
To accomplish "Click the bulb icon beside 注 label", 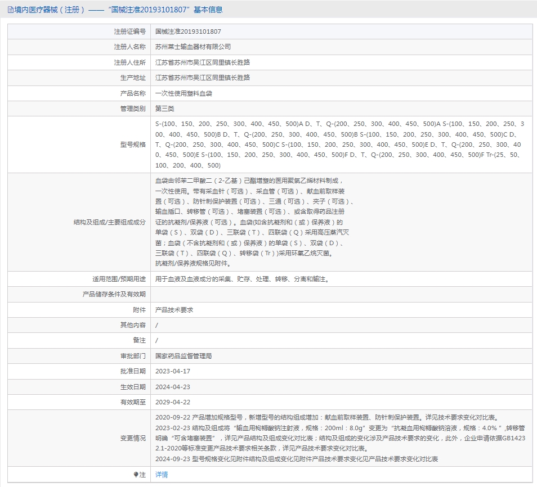I will [136, 474].
